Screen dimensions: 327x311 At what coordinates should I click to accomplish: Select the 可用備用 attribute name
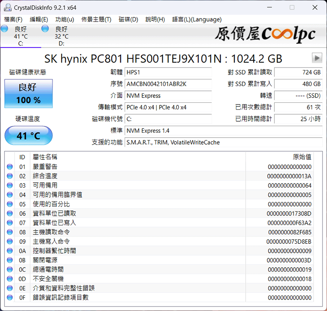45,185
